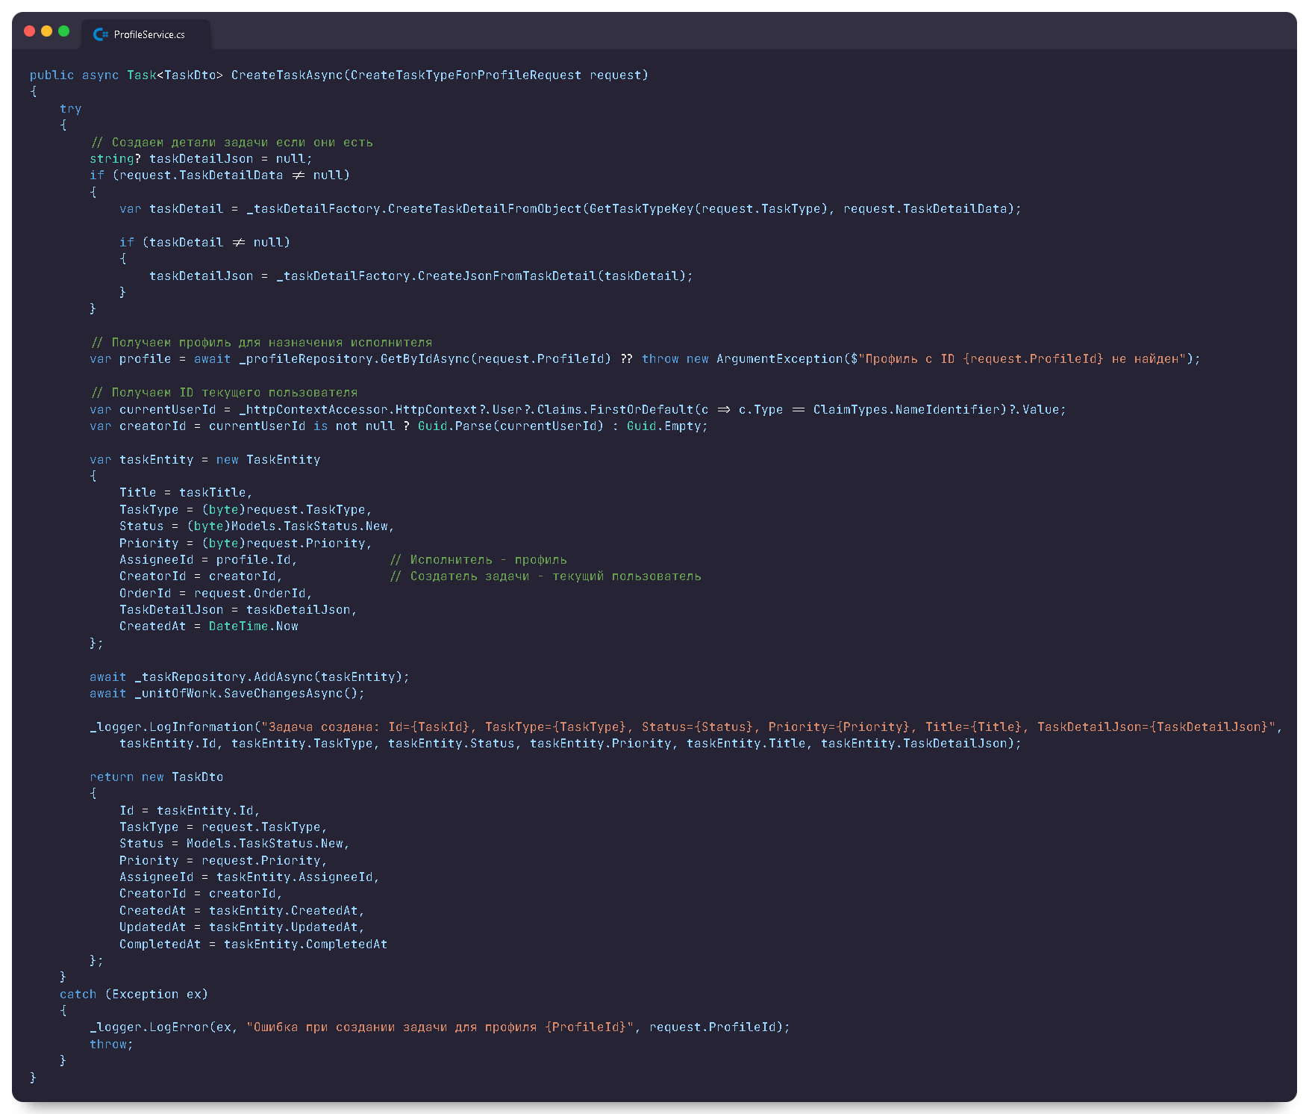Viewport: 1309px width, 1114px height.
Task: Select the DateTime.Now expression
Action: click(x=253, y=626)
